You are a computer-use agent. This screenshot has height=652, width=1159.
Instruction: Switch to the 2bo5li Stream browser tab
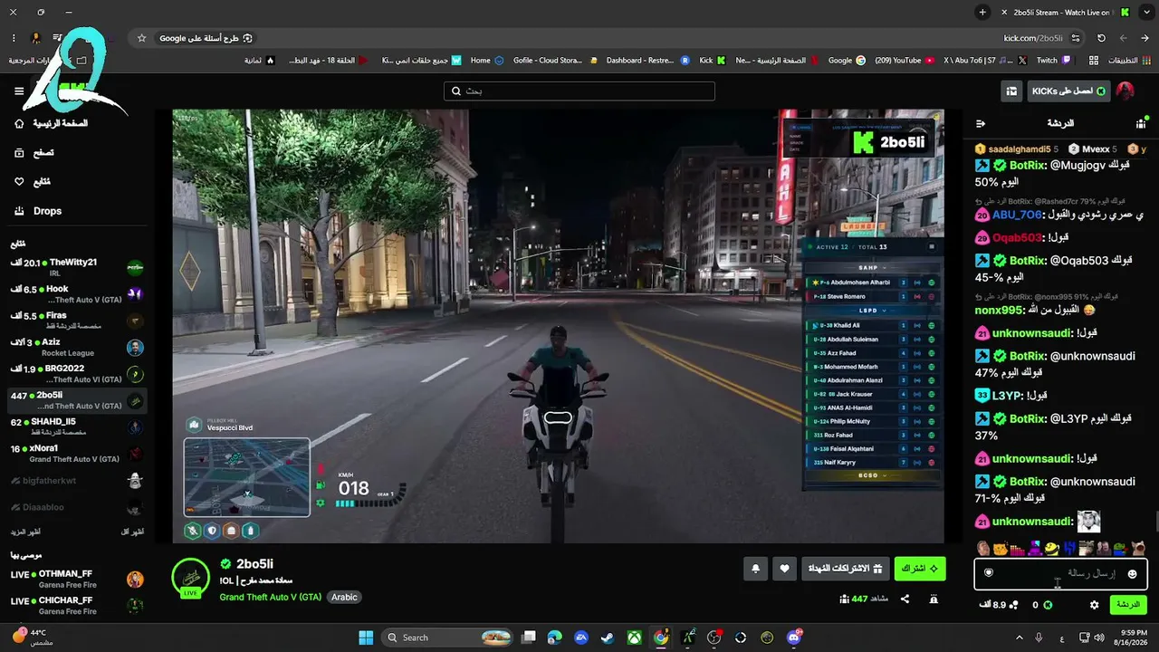click(1066, 12)
